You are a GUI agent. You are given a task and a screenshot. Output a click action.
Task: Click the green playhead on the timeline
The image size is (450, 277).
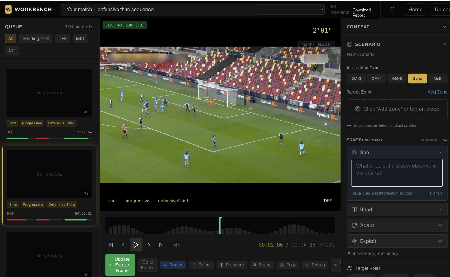point(220,225)
